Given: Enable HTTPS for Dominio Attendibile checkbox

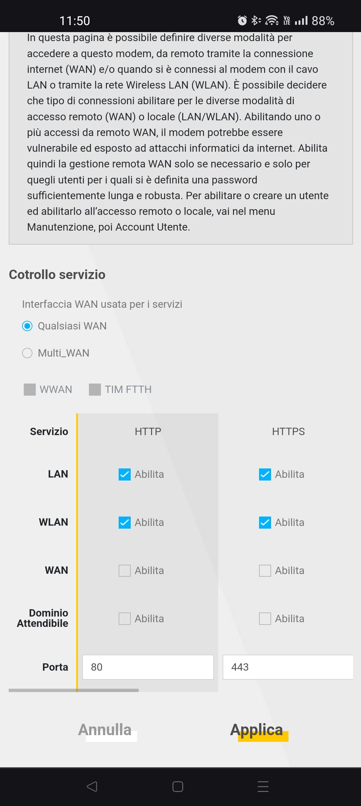Looking at the screenshot, I should [x=265, y=619].
